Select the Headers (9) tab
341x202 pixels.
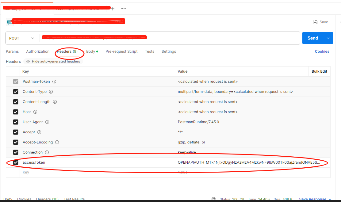click(67, 51)
